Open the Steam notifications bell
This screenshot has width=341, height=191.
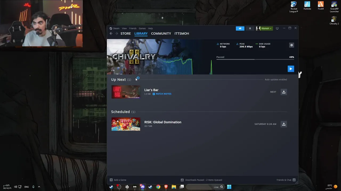[x=250, y=28]
